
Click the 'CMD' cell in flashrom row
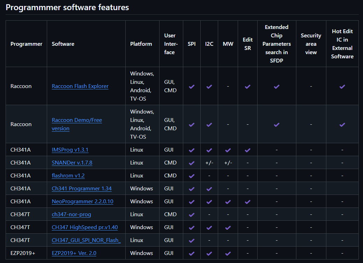click(x=170, y=176)
